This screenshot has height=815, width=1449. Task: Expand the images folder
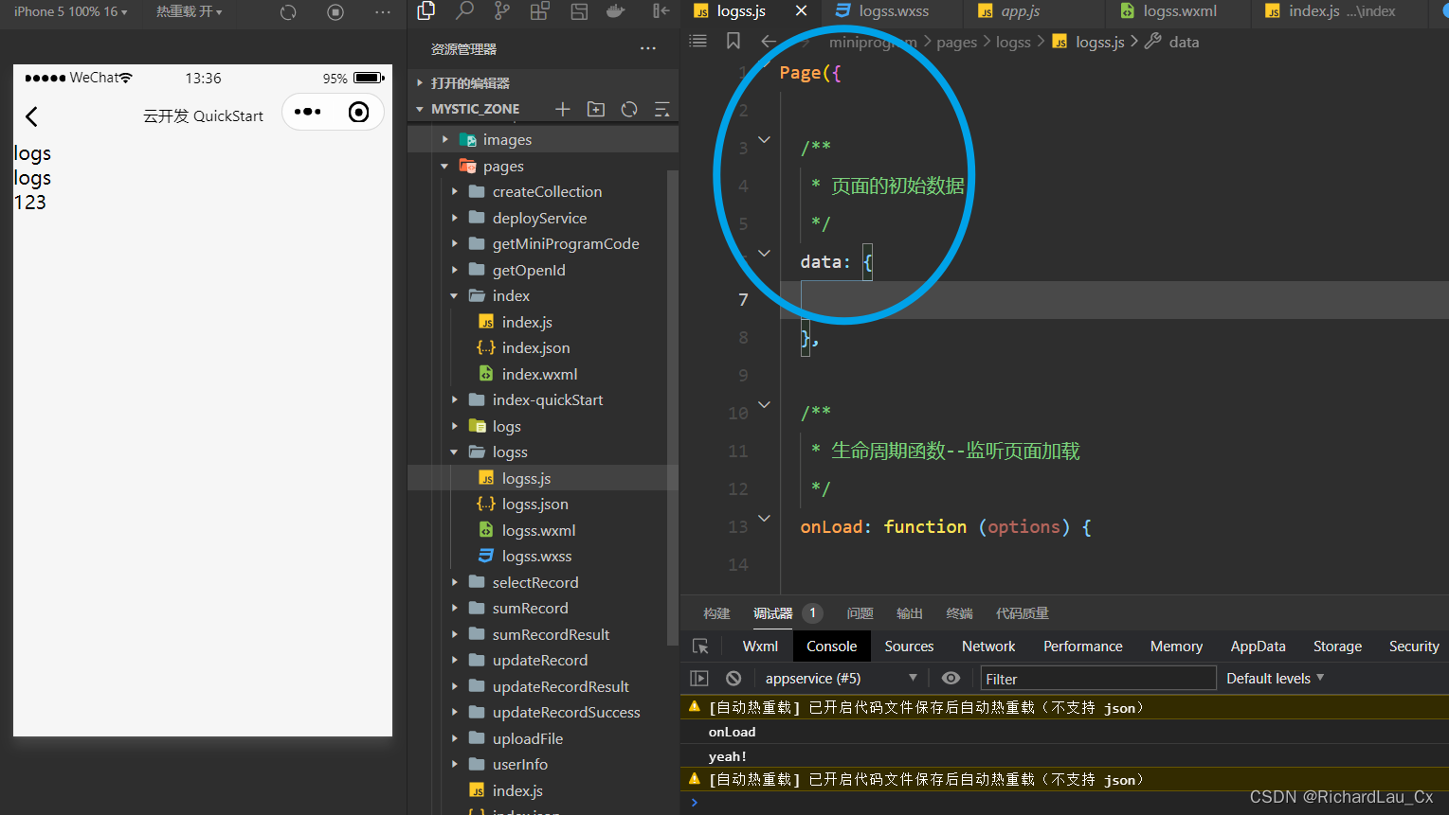[x=543, y=139]
